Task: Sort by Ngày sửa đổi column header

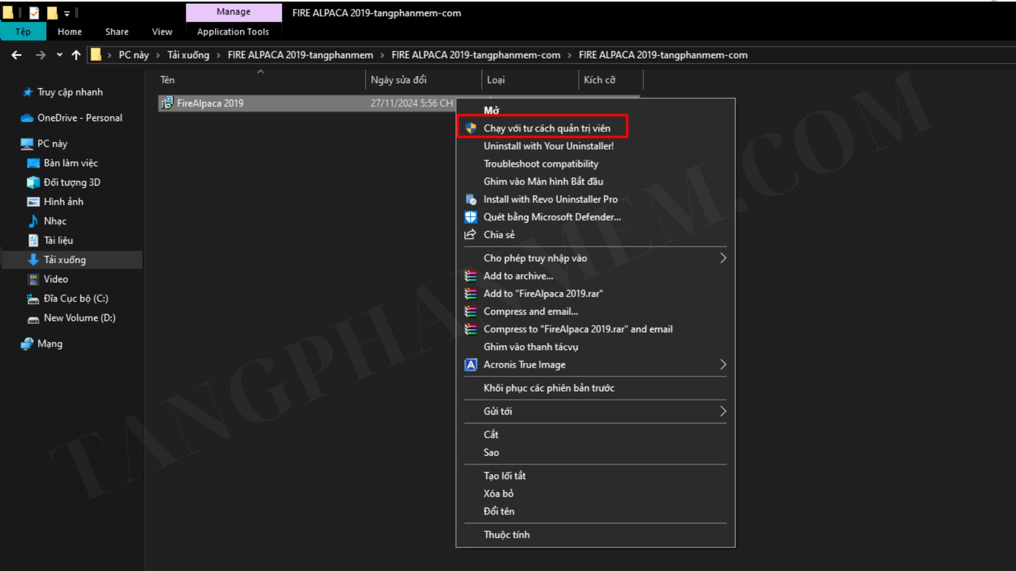Action: [398, 80]
